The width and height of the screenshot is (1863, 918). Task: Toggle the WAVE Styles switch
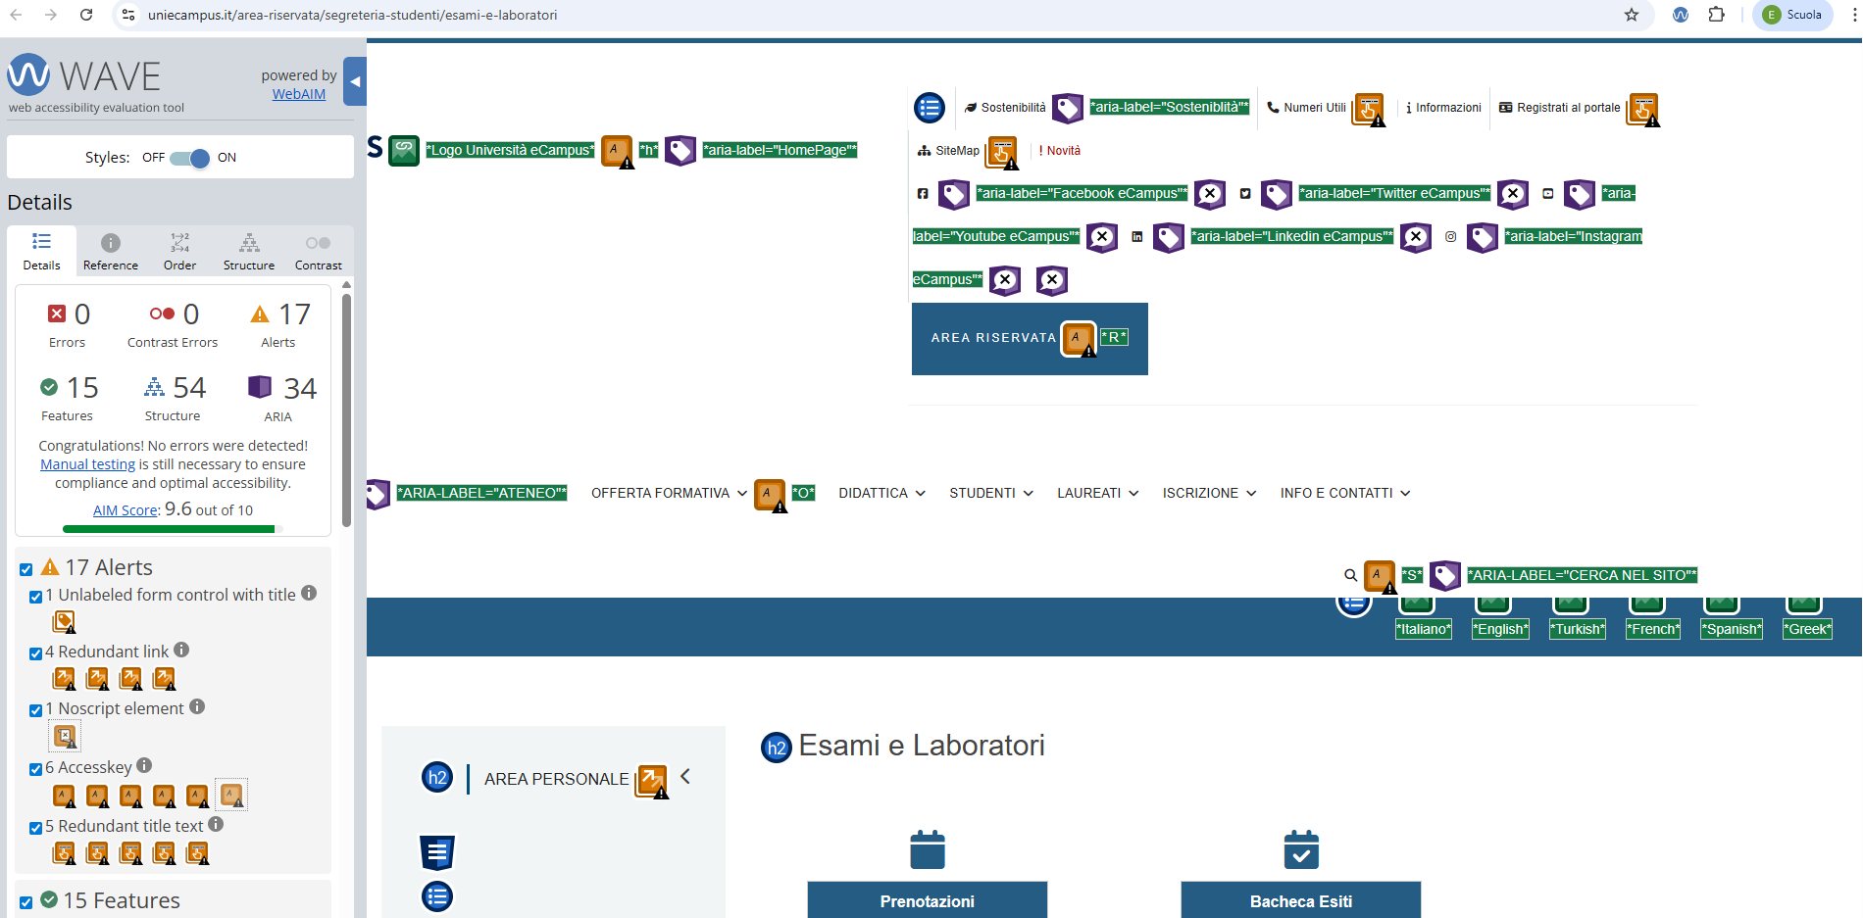click(x=189, y=158)
